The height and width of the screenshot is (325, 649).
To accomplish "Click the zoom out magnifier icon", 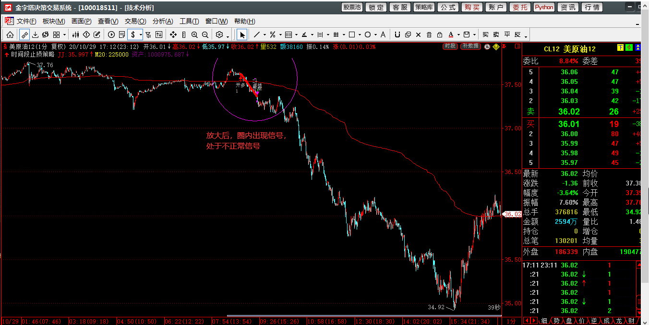I will point(205,35).
